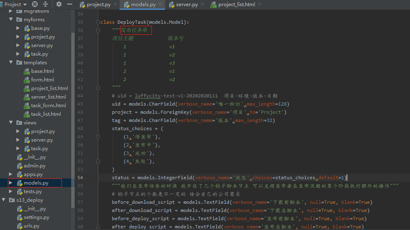Select form.html in templates
The image size is (410, 230).
tap(42, 80)
